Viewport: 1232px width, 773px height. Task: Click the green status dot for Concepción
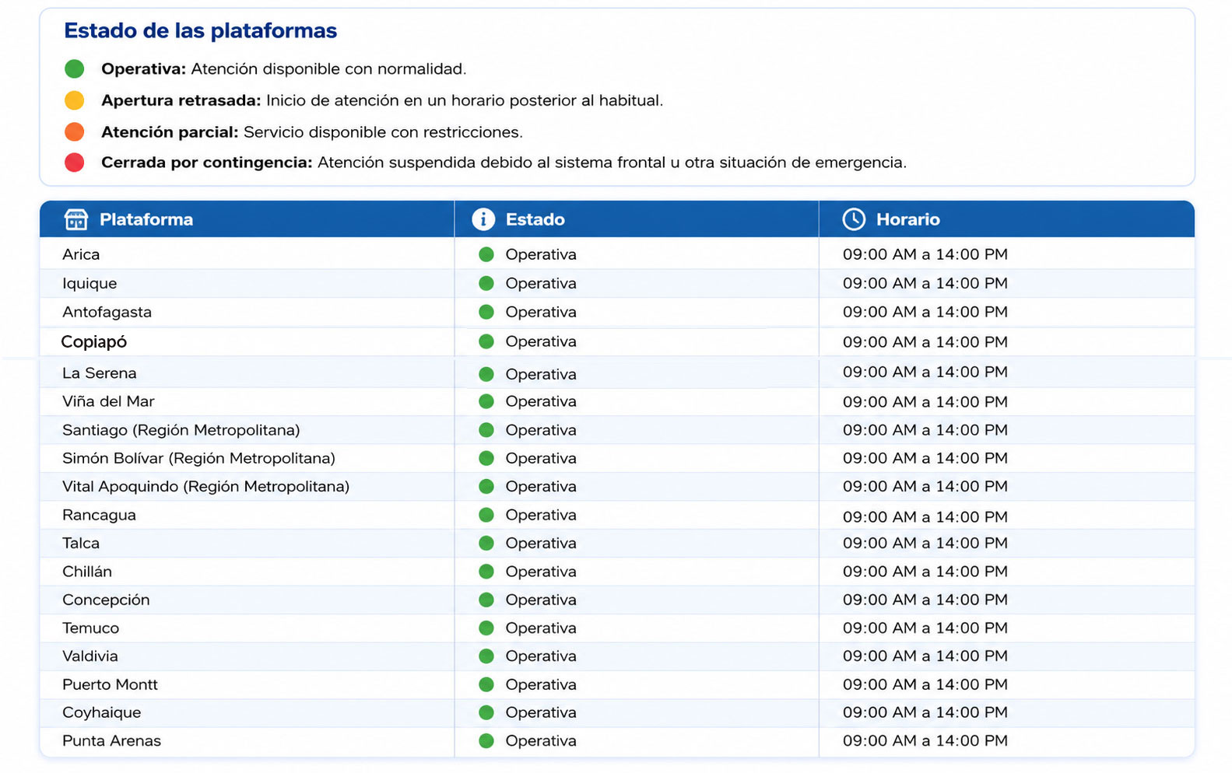pyautogui.click(x=486, y=600)
